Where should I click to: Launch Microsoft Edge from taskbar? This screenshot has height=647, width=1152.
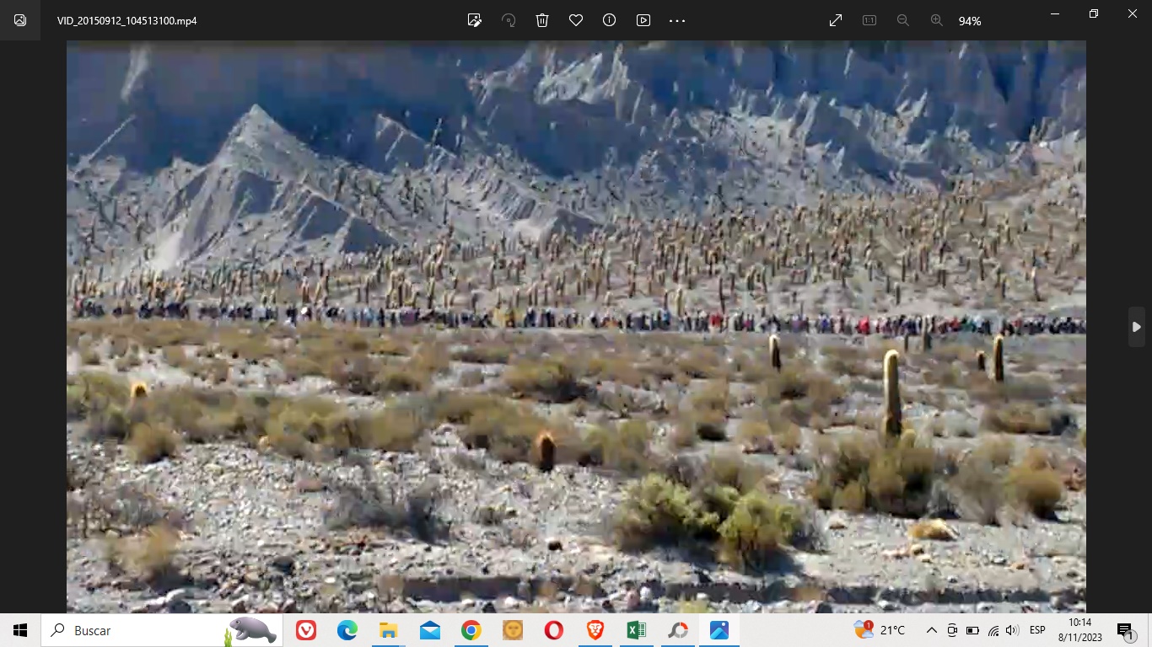[347, 630]
